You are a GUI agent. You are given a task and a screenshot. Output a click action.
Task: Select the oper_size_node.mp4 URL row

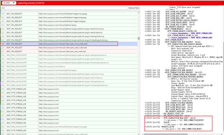click(69, 51)
